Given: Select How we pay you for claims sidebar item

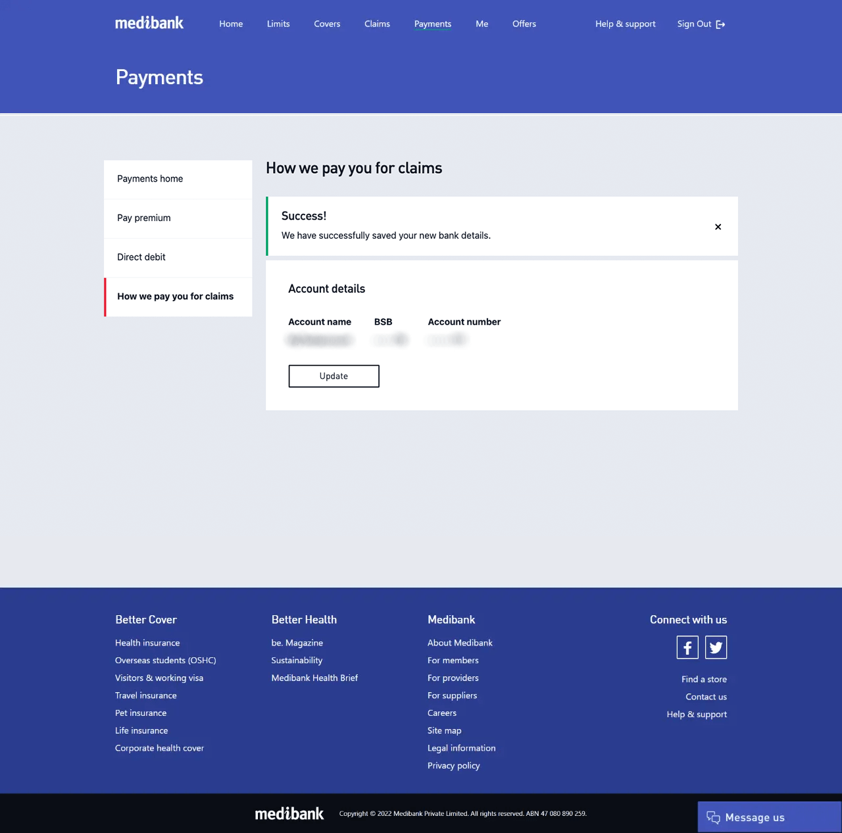Looking at the screenshot, I should pyautogui.click(x=178, y=297).
